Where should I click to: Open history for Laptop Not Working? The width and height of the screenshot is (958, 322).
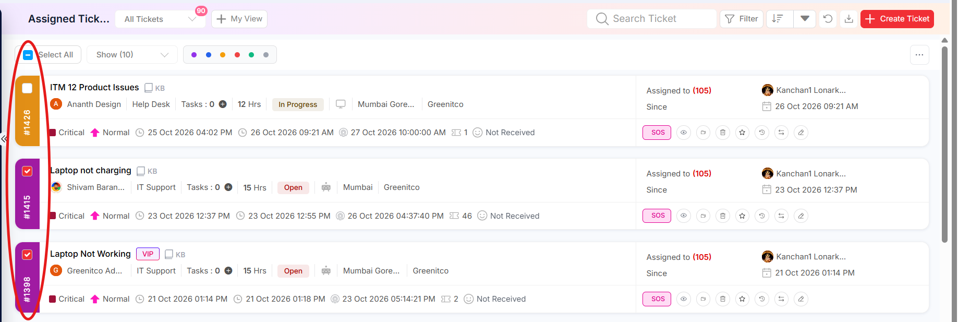pos(762,299)
